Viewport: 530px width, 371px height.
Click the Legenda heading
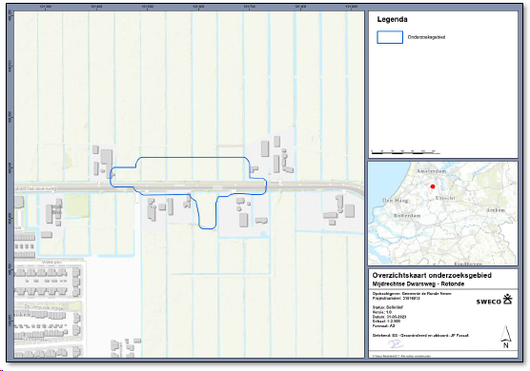[x=392, y=20]
